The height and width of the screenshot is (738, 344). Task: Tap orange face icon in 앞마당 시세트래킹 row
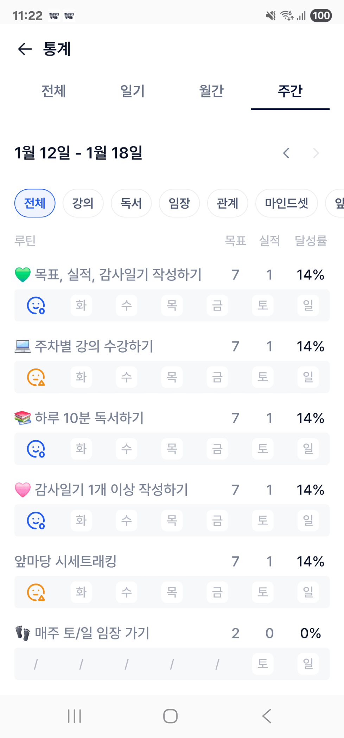36,592
